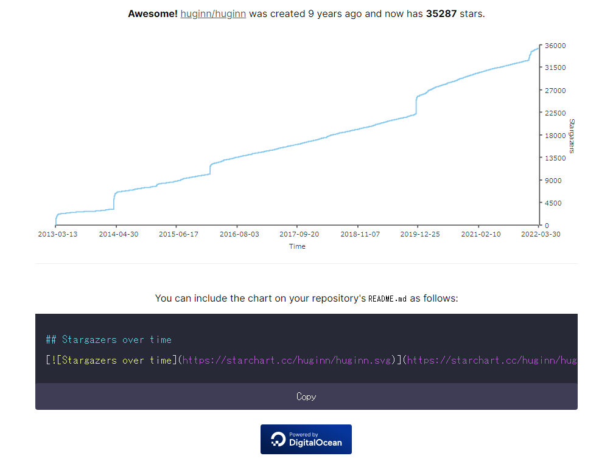Viewport: 613px width, 467px height.
Task: Click the rotated 'Stargazers' axis title
Action: point(572,136)
